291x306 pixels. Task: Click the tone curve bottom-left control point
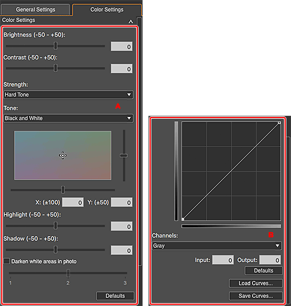(x=183, y=219)
